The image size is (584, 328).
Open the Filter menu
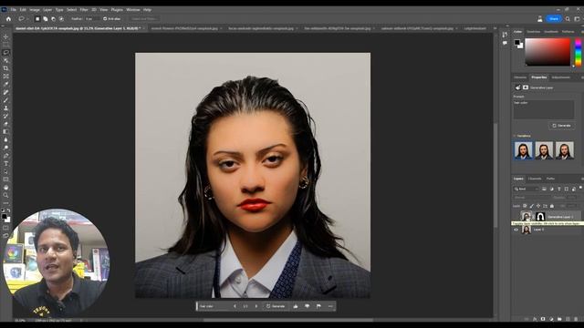[84, 10]
